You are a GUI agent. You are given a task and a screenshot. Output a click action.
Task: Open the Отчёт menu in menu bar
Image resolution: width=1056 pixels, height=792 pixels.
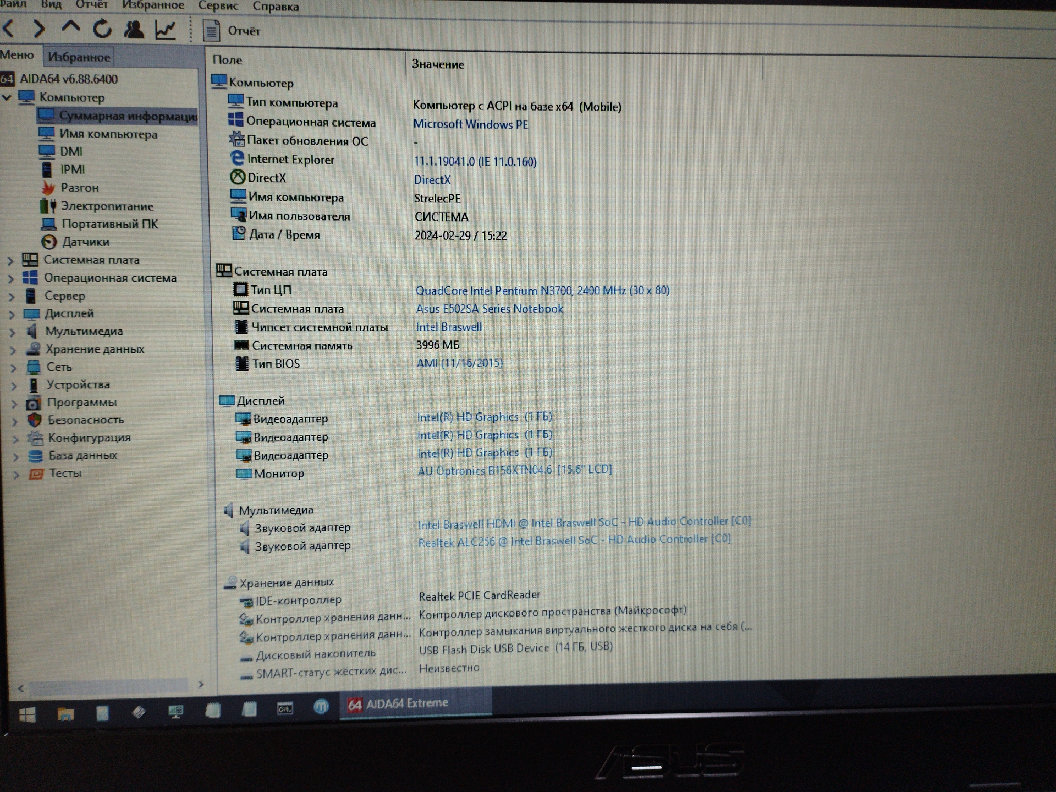coord(91,5)
